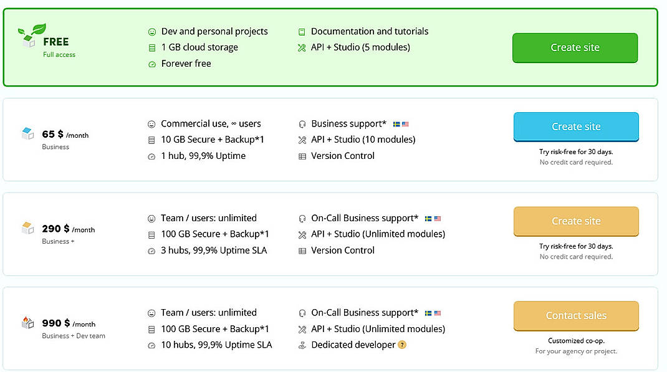Click the Contact sales button

pyautogui.click(x=576, y=315)
